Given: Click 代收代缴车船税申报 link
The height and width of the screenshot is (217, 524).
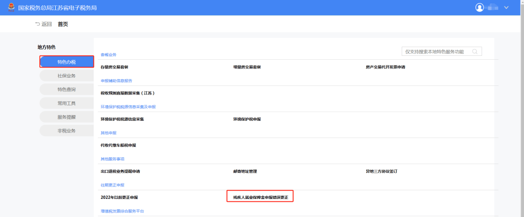Looking at the screenshot, I should pos(118,145).
